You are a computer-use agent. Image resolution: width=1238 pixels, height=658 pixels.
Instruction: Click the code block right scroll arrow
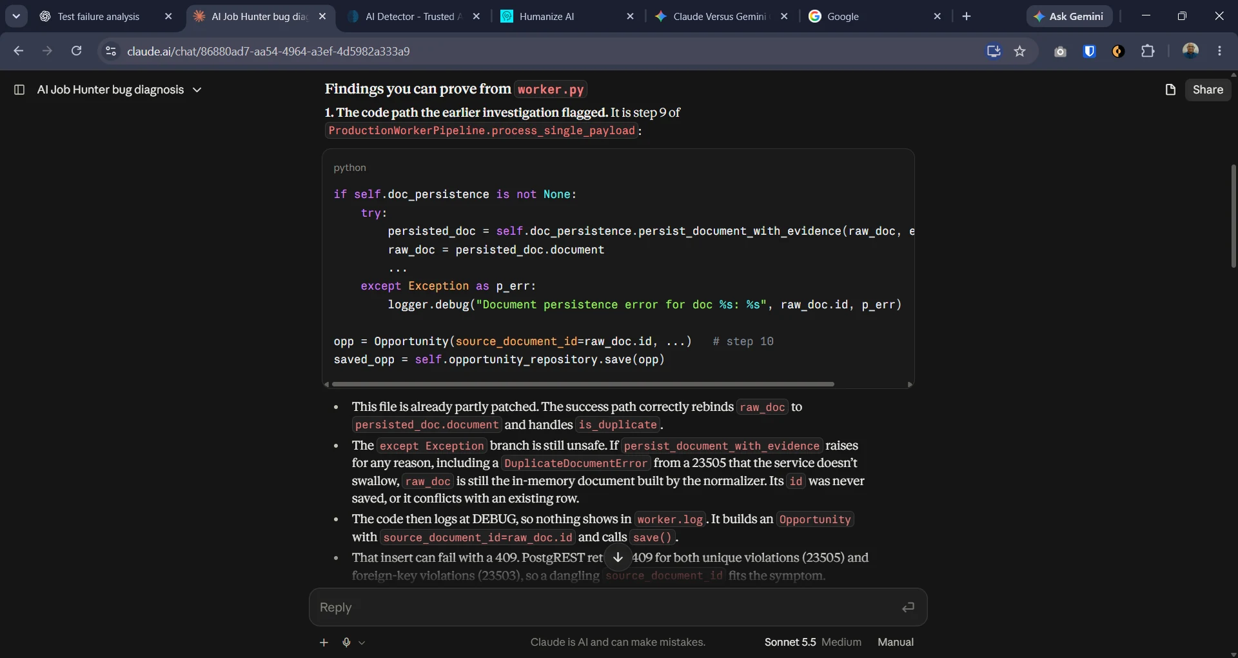[910, 384]
